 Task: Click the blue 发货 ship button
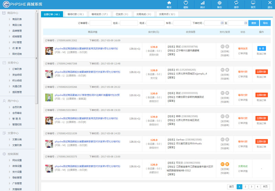click(262, 49)
